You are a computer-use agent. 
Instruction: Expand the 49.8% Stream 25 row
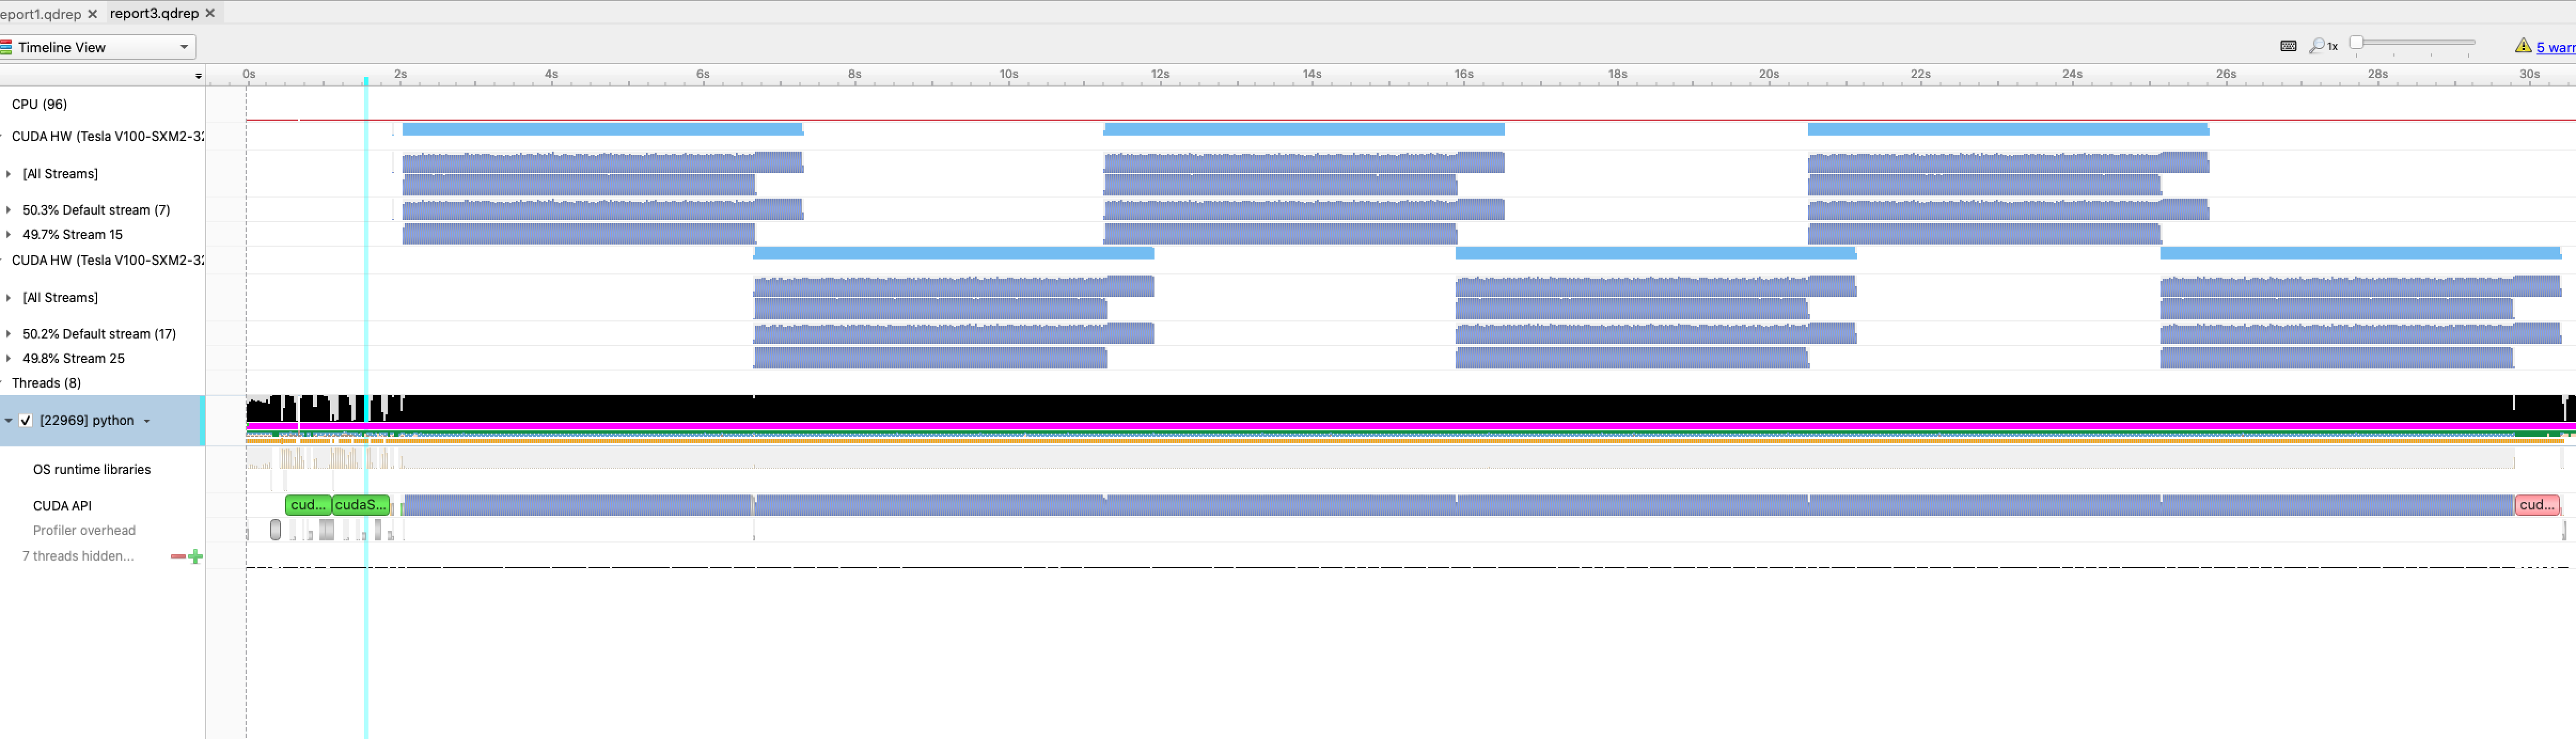click(x=8, y=359)
